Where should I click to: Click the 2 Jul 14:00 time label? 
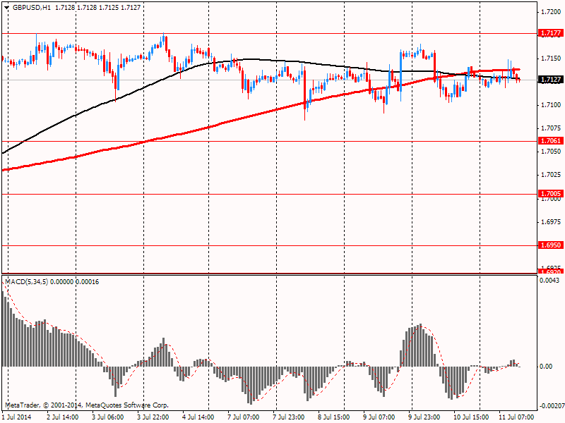(x=63, y=417)
